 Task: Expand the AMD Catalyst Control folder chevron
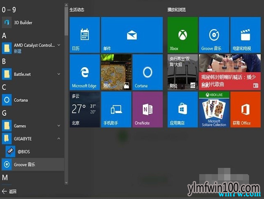point(59,45)
